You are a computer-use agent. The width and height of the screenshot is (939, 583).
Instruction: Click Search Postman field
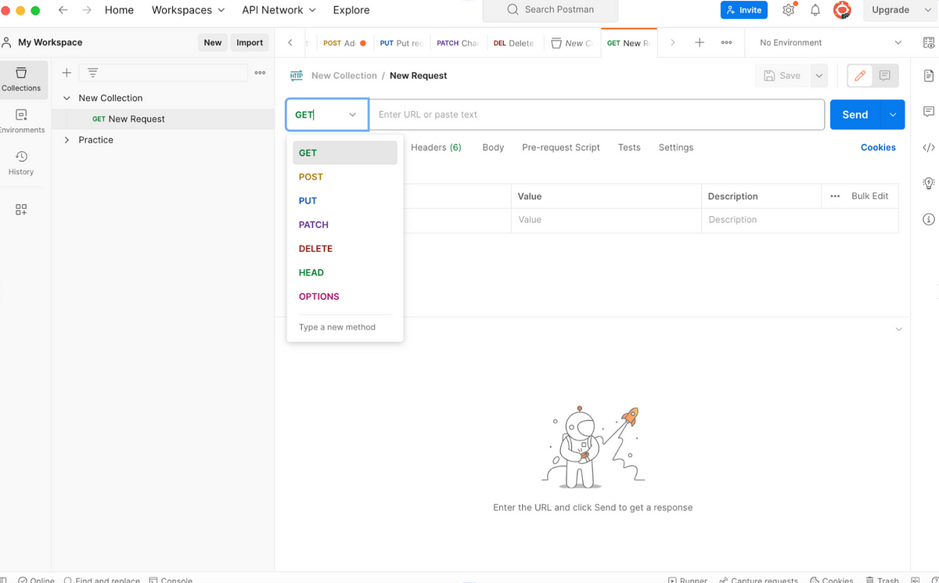(550, 10)
